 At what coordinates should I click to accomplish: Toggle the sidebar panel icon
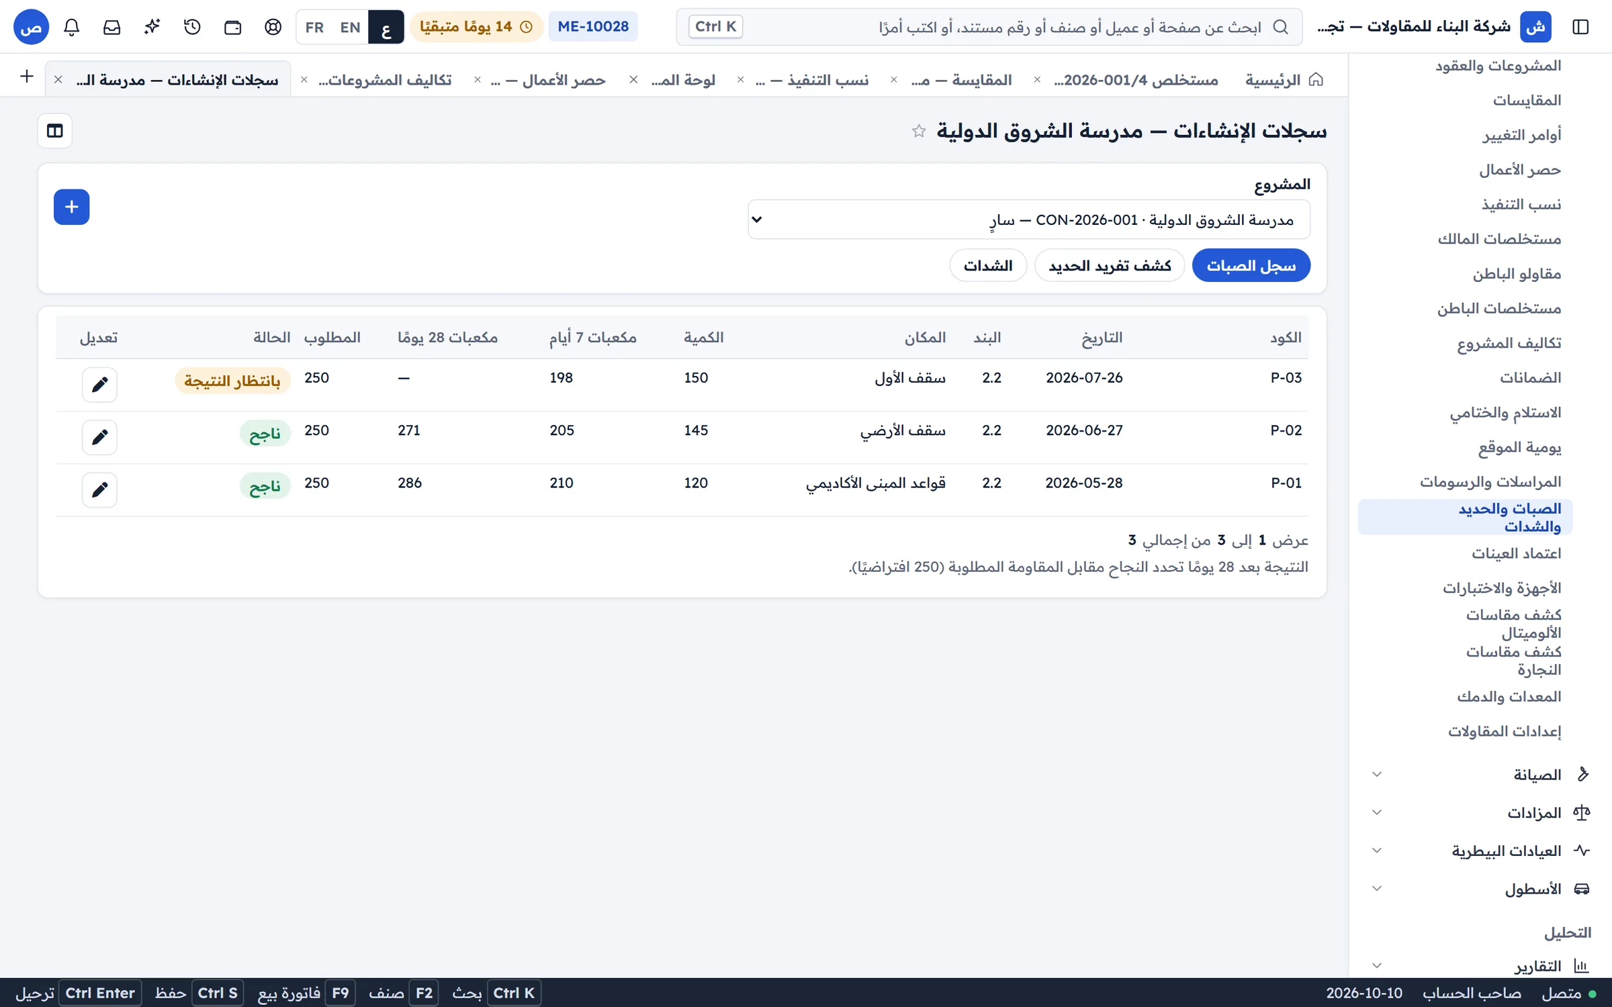coord(1580,27)
